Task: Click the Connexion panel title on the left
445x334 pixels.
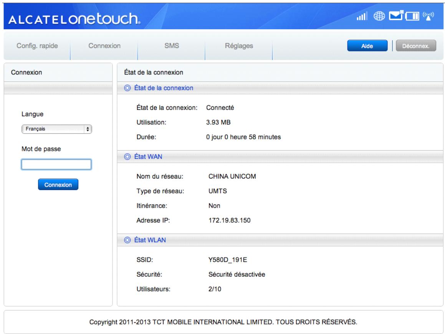Action: click(26, 72)
